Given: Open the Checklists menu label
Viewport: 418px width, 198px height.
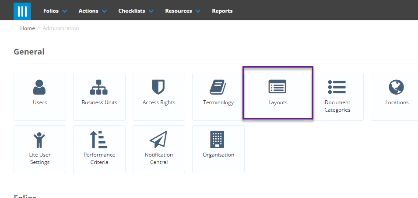Looking at the screenshot, I should point(132,11).
